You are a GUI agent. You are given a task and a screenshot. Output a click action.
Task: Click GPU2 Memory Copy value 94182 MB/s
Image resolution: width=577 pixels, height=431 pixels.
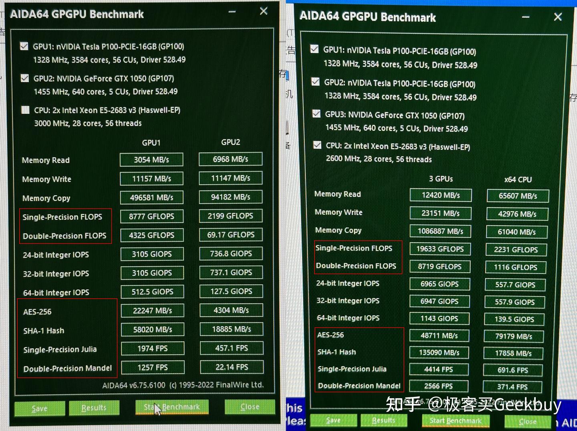click(231, 197)
